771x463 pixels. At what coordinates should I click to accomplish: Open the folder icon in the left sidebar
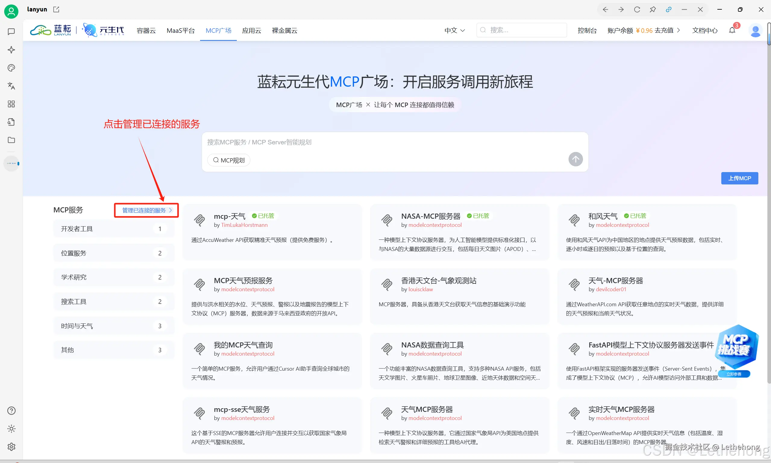[x=11, y=140]
